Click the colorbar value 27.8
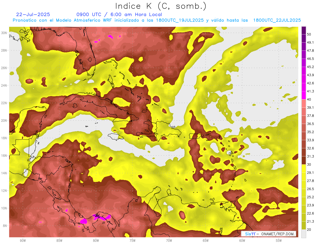 point(310,181)
